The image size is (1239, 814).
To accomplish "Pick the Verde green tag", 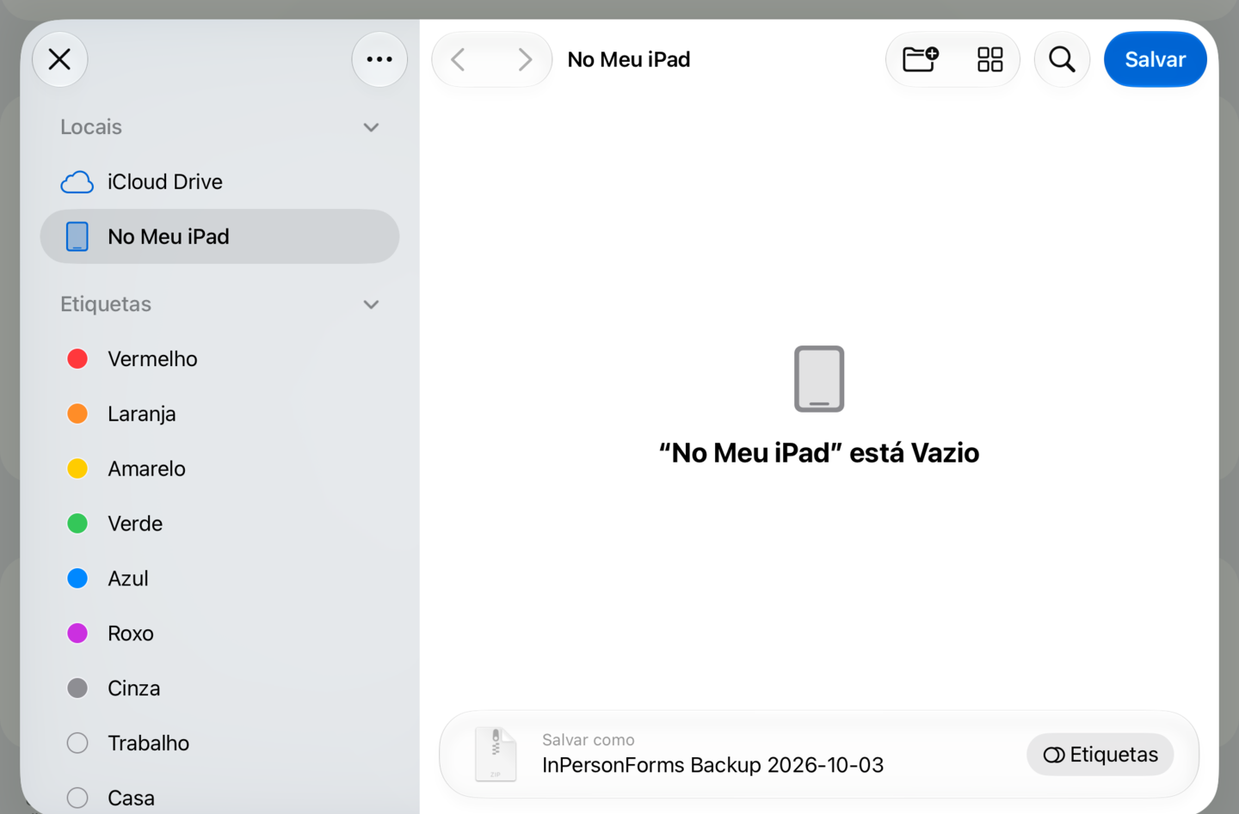I will (x=219, y=523).
